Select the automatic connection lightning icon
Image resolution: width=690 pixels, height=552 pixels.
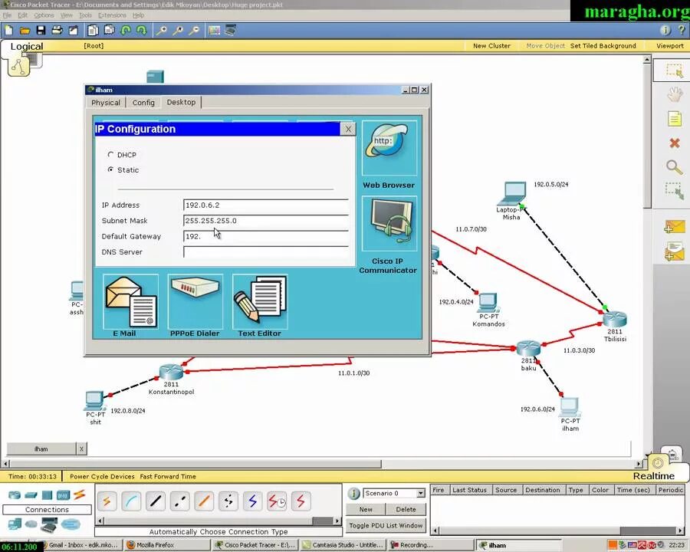coord(107,501)
